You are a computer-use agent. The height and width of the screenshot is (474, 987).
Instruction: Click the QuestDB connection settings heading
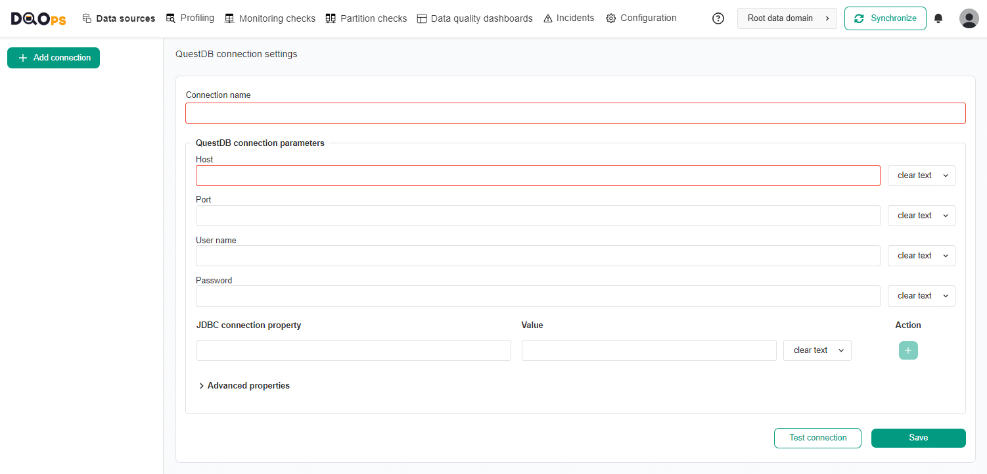pos(237,54)
